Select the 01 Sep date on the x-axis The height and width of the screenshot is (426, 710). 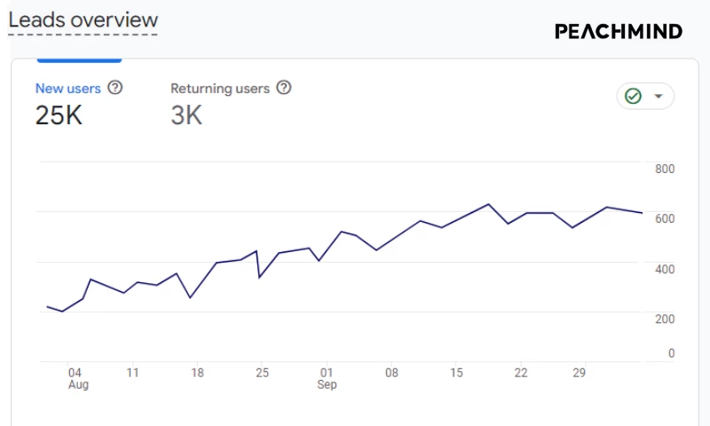coord(327,378)
